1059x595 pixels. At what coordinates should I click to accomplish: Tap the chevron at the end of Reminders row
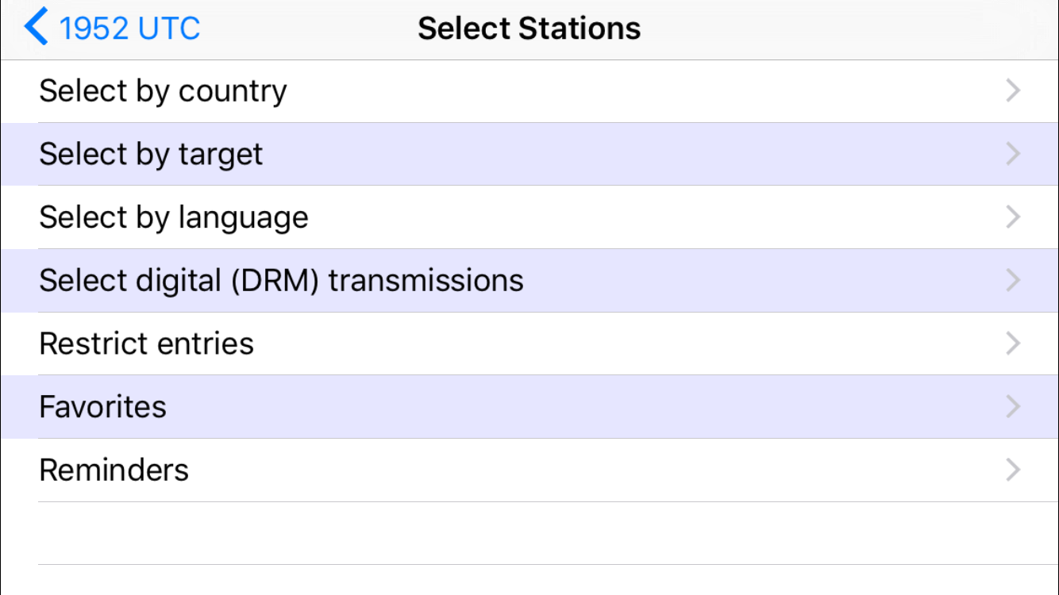click(1013, 470)
